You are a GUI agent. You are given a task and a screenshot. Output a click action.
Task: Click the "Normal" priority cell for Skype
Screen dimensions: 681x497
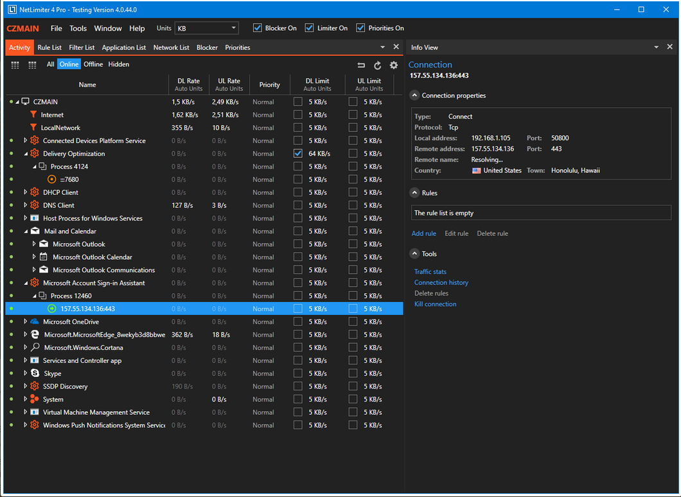point(263,373)
